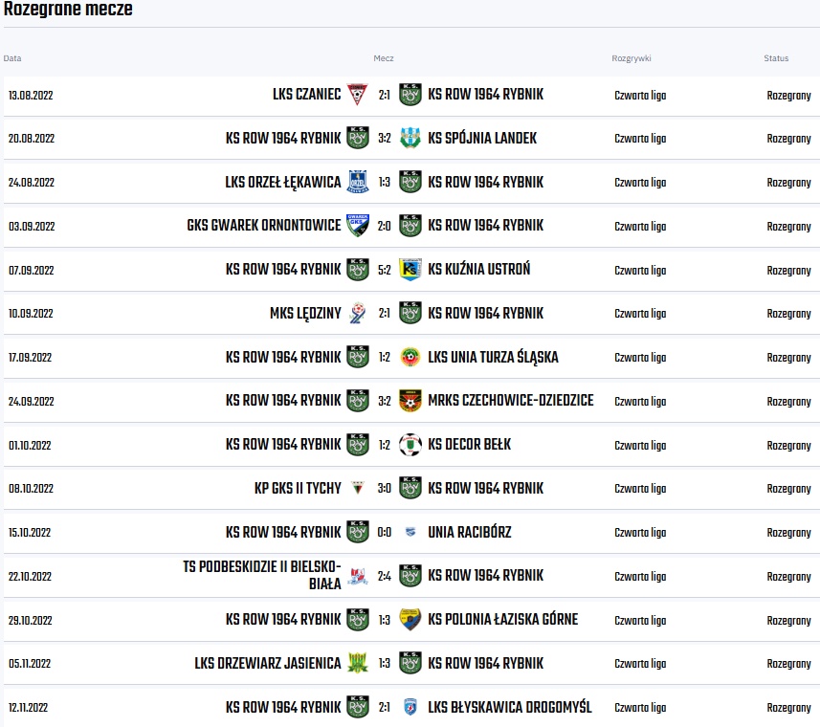Click the GKS Gwarek Ornontowice crest

(x=357, y=226)
